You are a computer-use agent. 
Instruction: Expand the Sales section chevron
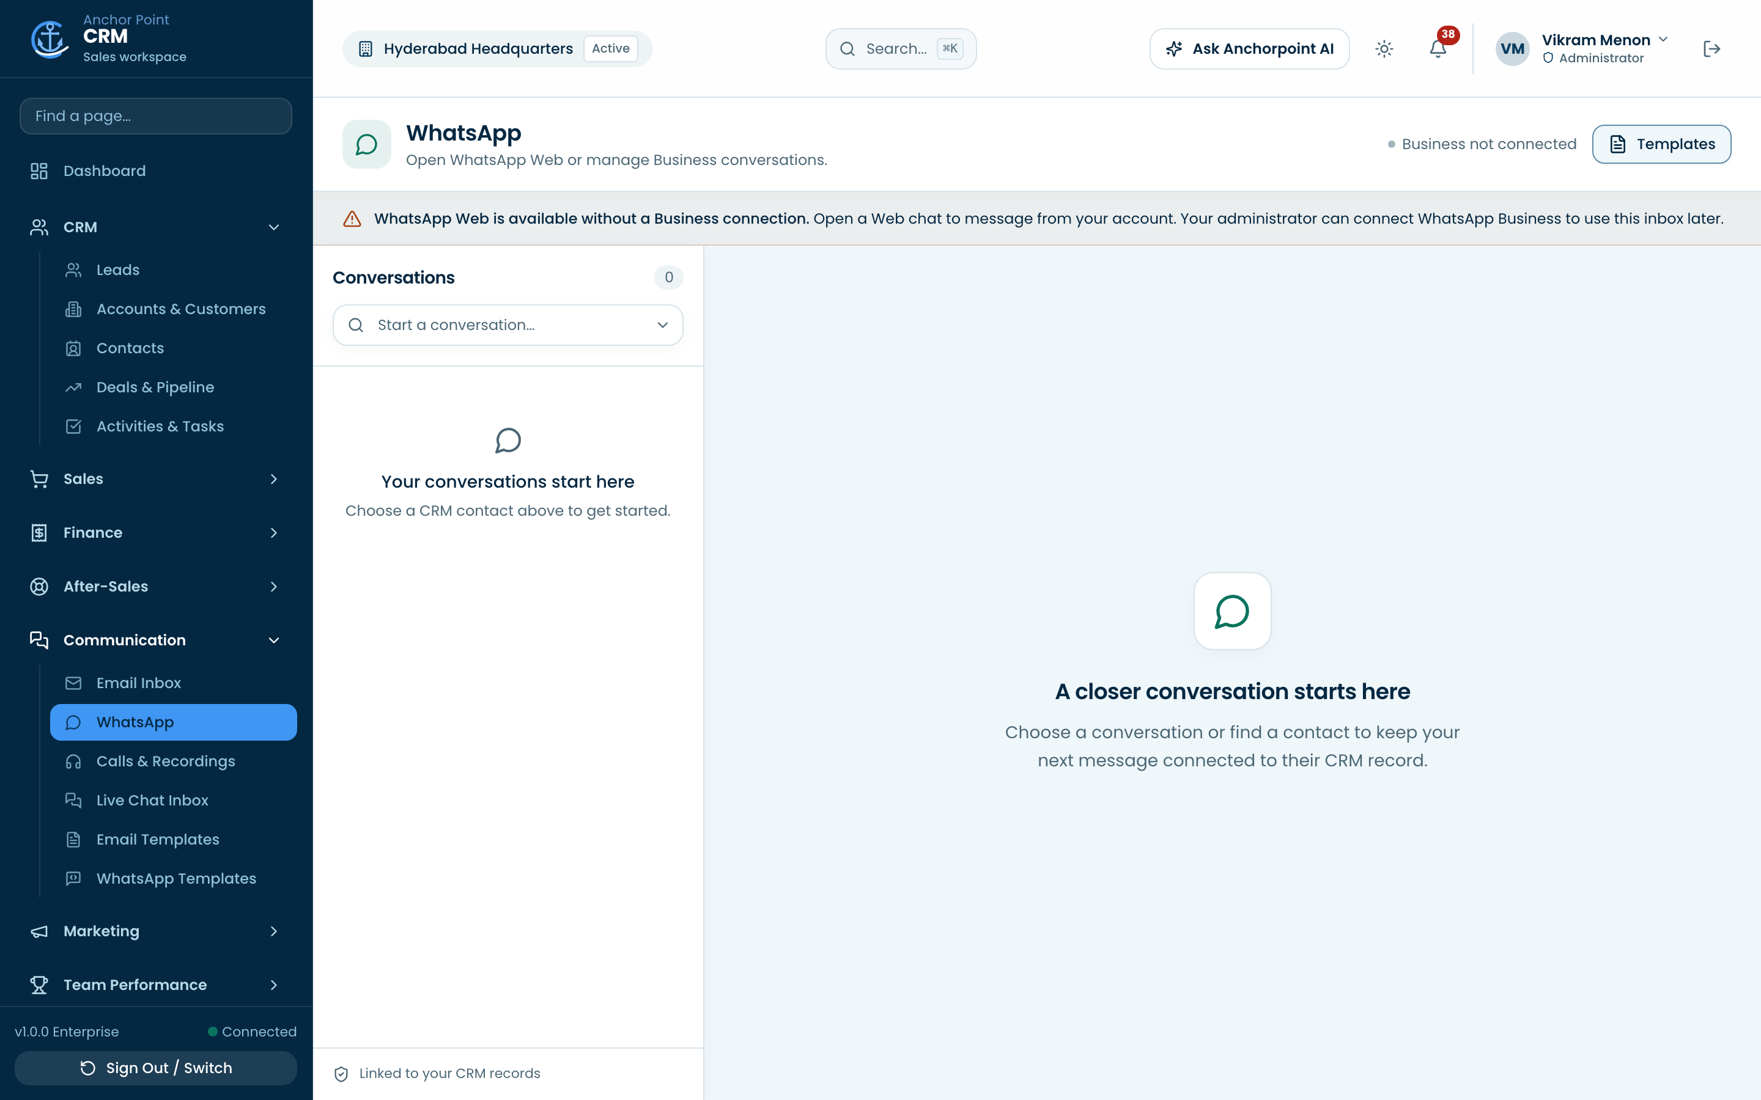tap(273, 479)
